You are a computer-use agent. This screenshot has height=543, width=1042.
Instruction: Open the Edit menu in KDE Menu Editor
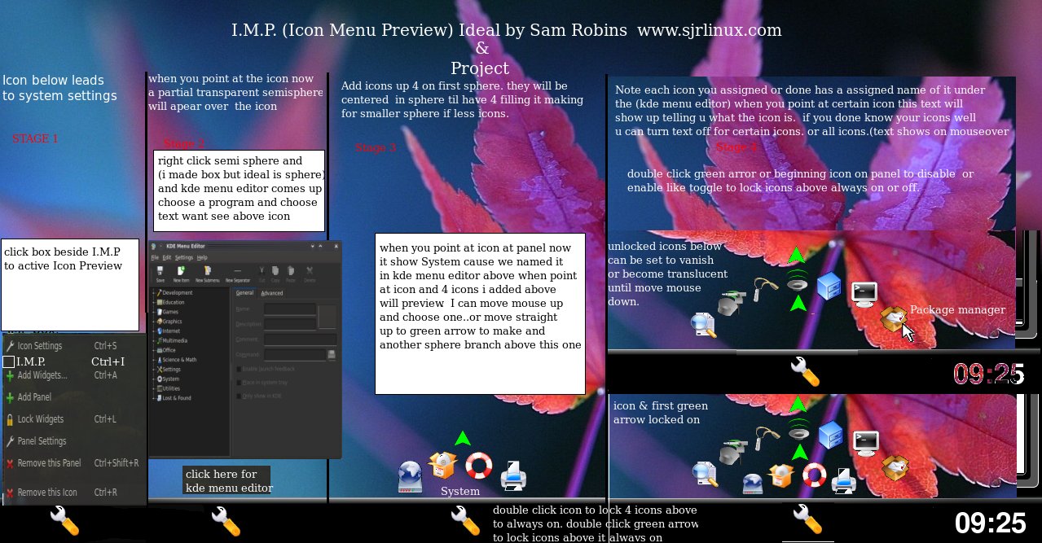pos(167,257)
